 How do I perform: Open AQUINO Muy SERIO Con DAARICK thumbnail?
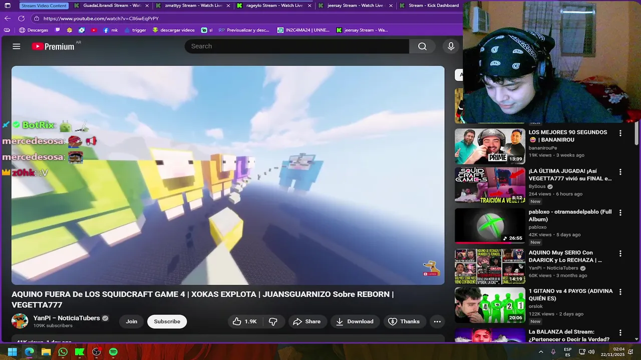490,266
